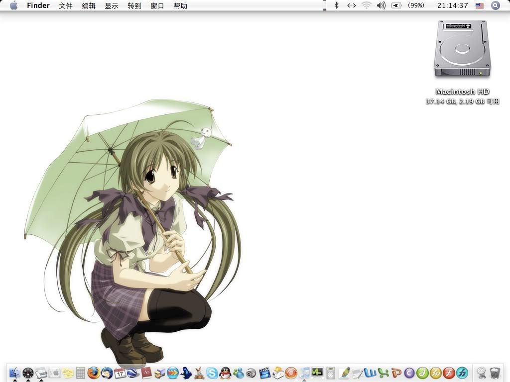This screenshot has height=382, width=510.
Task: Launch FreeHand teal fh icon
Action: click(462, 373)
